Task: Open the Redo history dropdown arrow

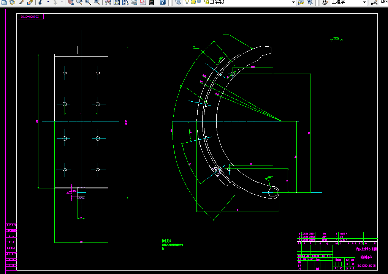Action: pos(62,2)
